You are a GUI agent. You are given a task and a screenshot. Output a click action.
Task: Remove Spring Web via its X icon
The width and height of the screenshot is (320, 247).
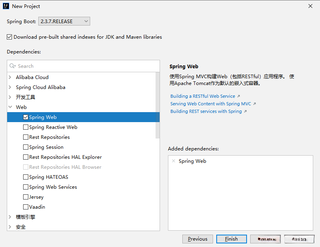(173, 161)
